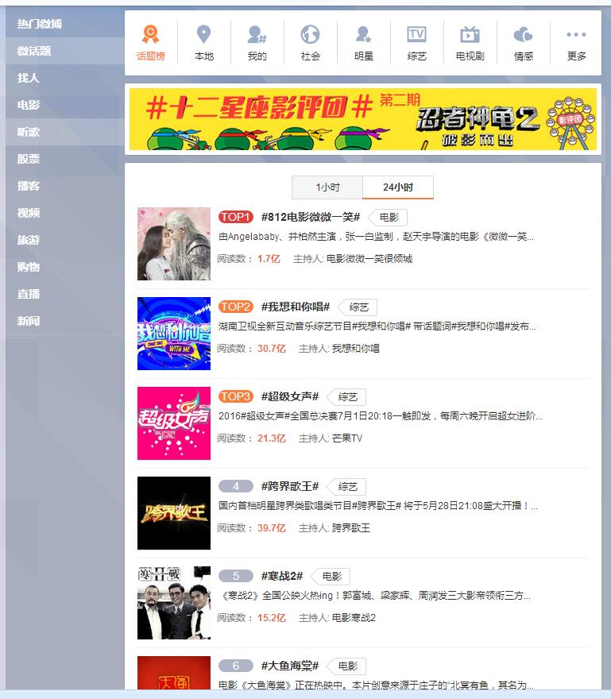Select the 社会 globe icon
The height and width of the screenshot is (699, 611).
point(311,34)
